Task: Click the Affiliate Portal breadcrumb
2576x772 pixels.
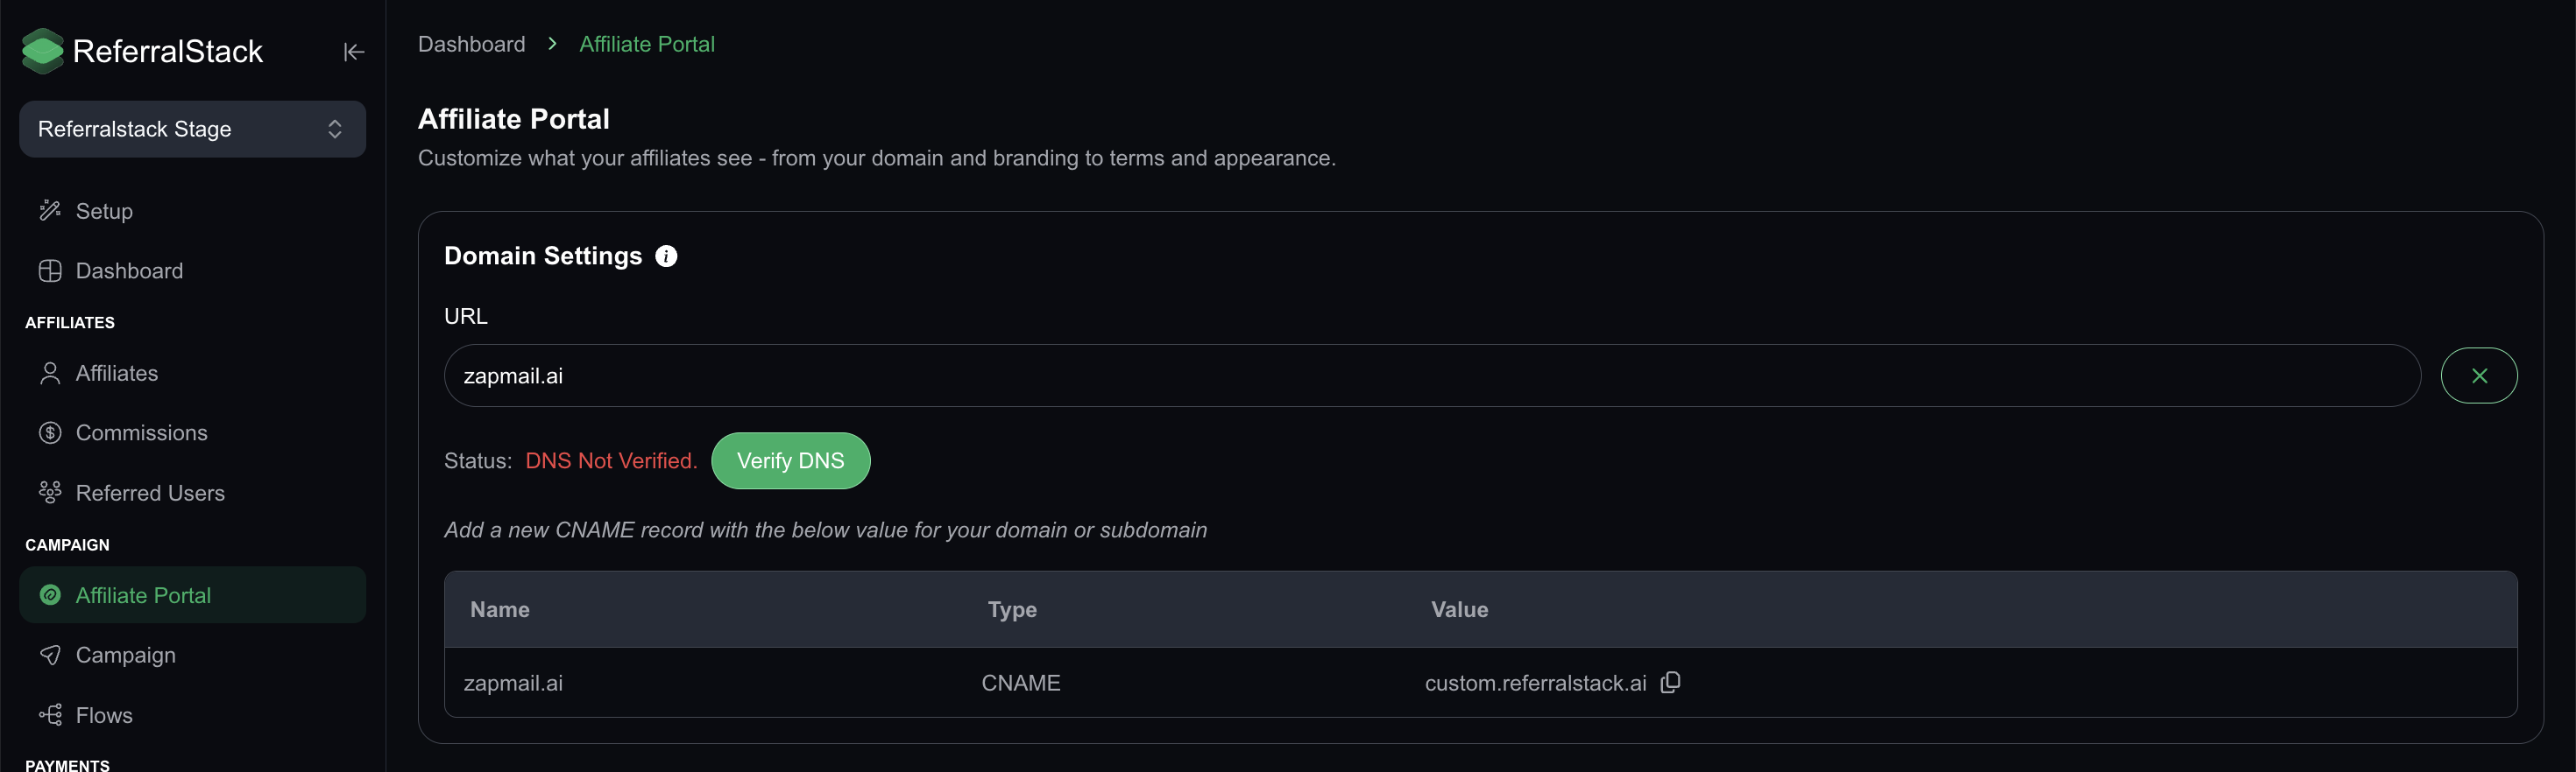Action: tap(646, 44)
